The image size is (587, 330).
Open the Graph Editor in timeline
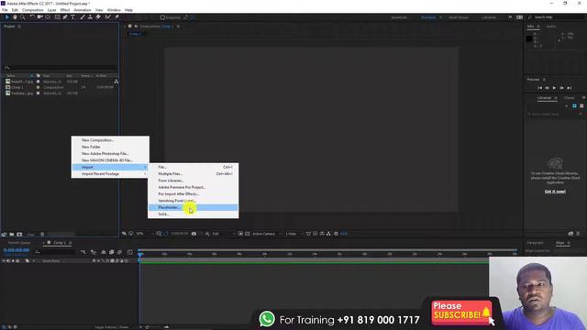pos(130,253)
